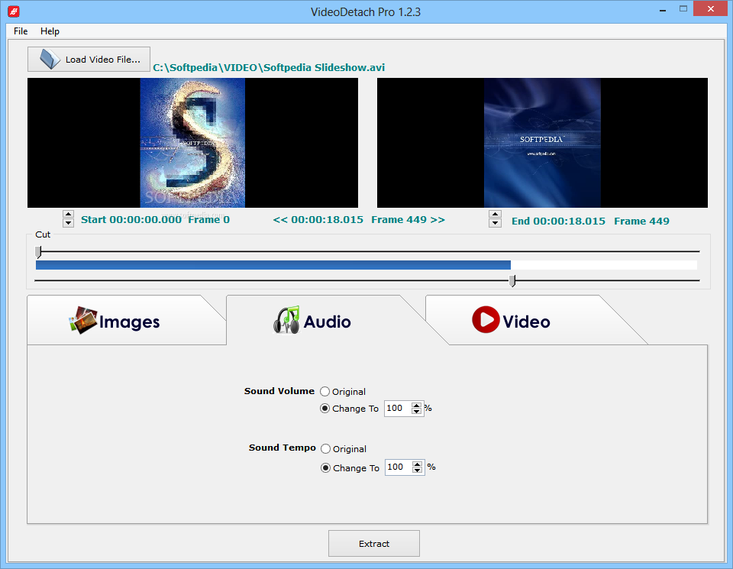The image size is (733, 569).
Task: Step End frame up
Action: tap(495, 215)
